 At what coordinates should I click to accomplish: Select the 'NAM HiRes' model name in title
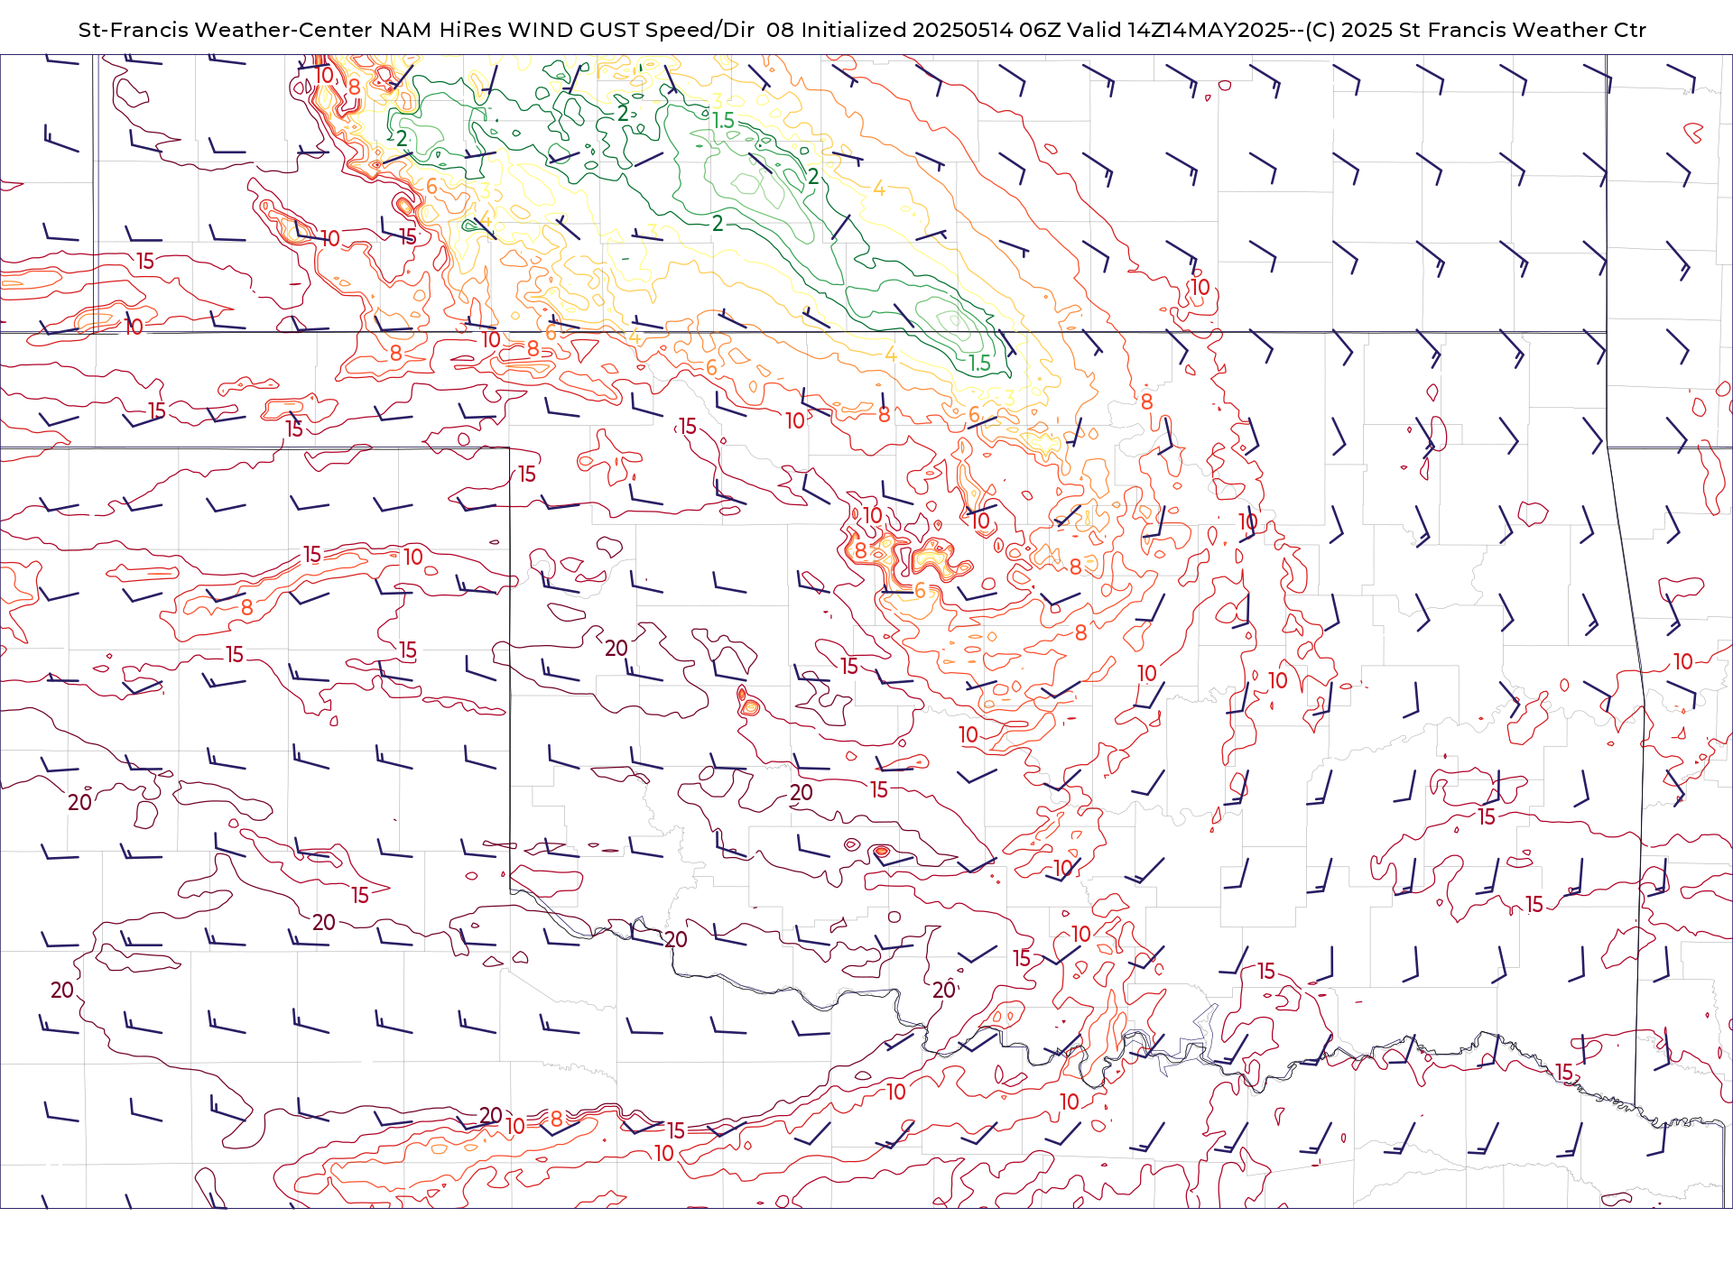click(440, 30)
